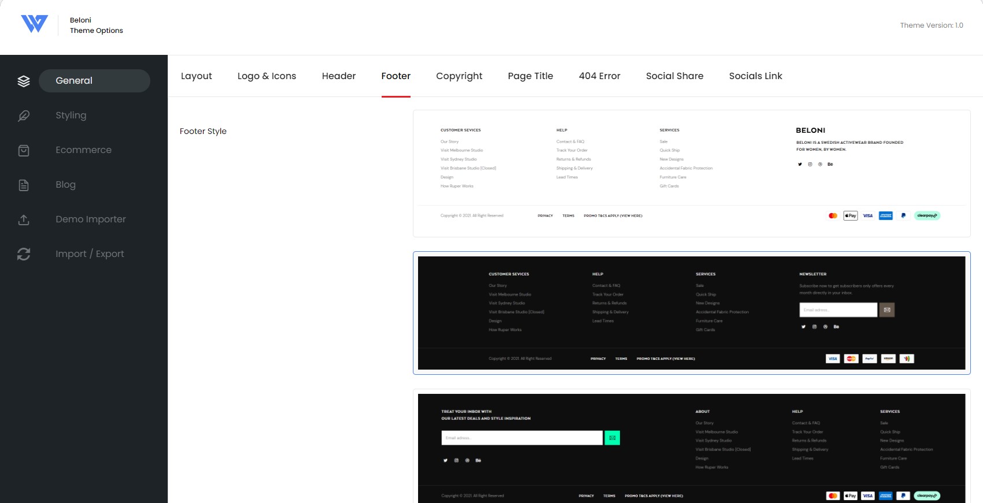This screenshot has width=983, height=503.
Task: Open the Social Share tab
Action: (675, 76)
